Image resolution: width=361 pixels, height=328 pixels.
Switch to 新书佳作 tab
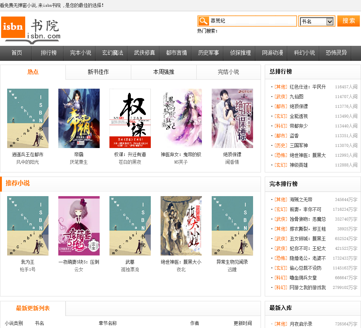[x=98, y=72]
